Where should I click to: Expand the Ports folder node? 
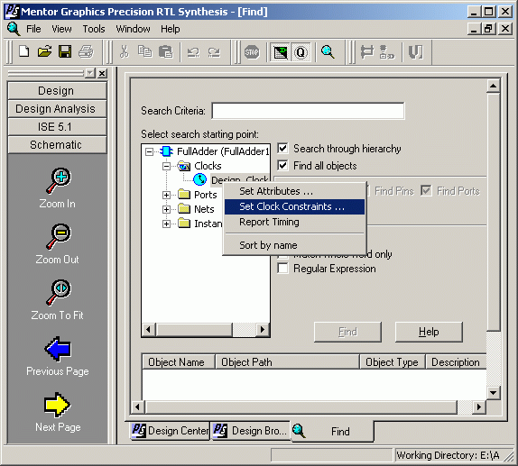coord(166,195)
